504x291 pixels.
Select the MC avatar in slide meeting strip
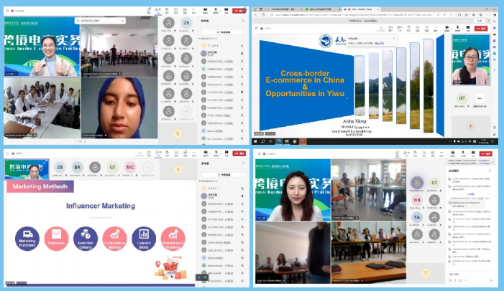(x=130, y=167)
